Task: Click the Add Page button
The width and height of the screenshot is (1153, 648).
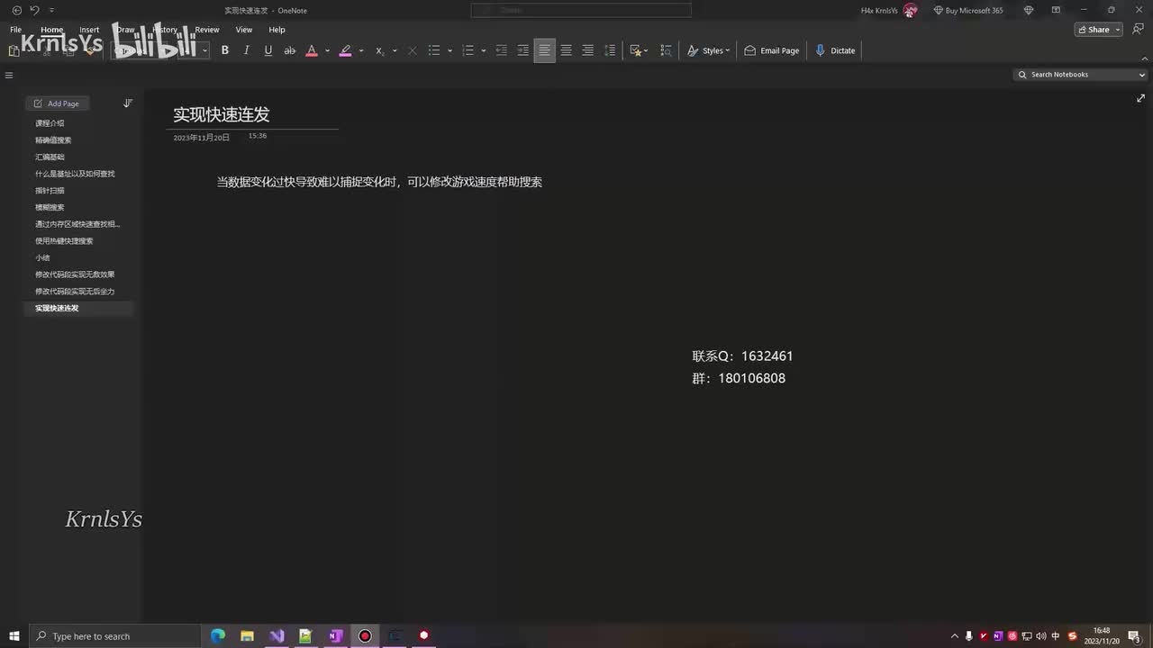Action: [56, 103]
